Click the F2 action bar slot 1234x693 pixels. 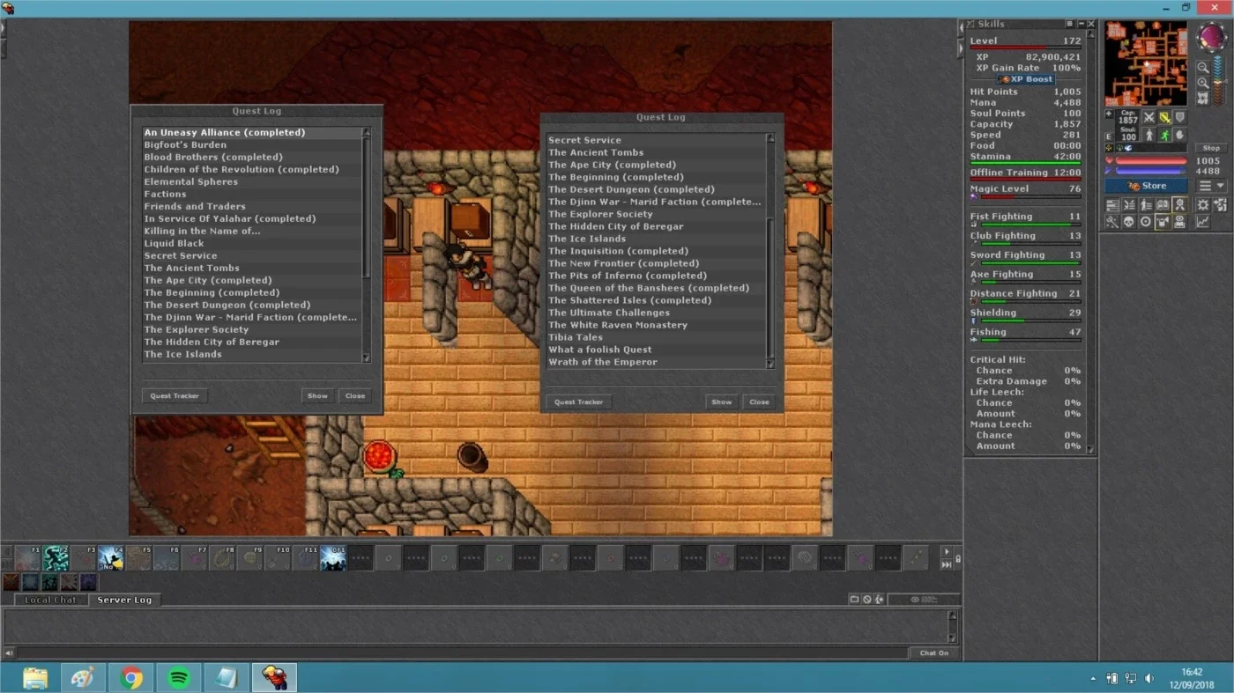[56, 557]
